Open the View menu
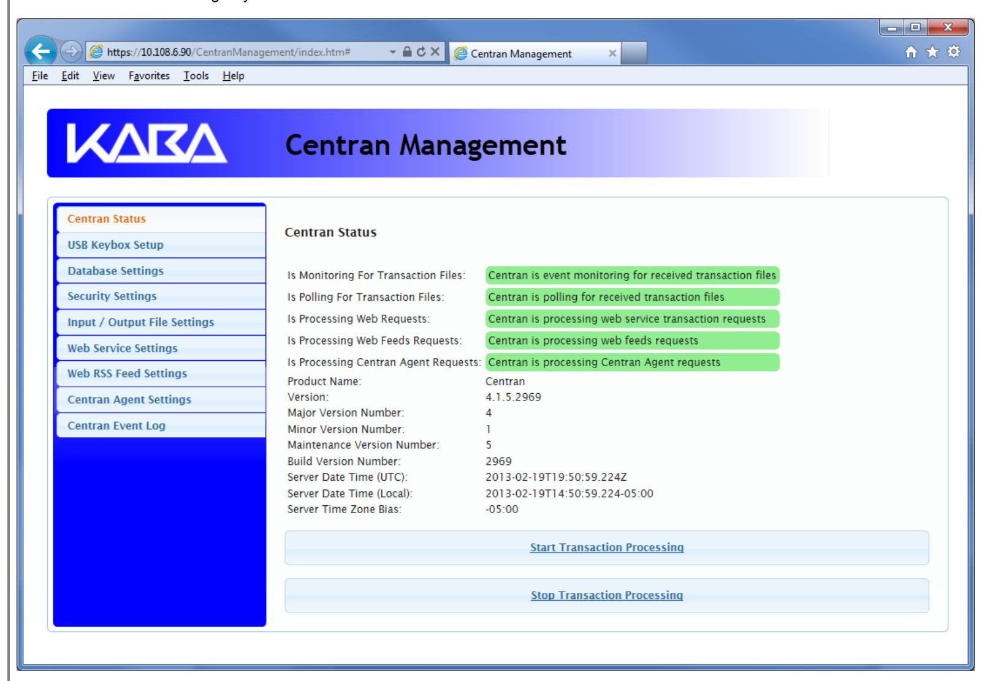The width and height of the screenshot is (990, 681). point(104,76)
